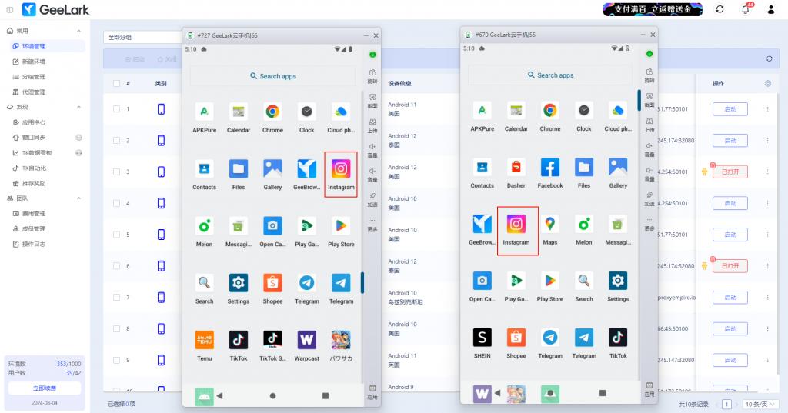
Task: Check the checkbox for row 2
Action: [x=116, y=140]
